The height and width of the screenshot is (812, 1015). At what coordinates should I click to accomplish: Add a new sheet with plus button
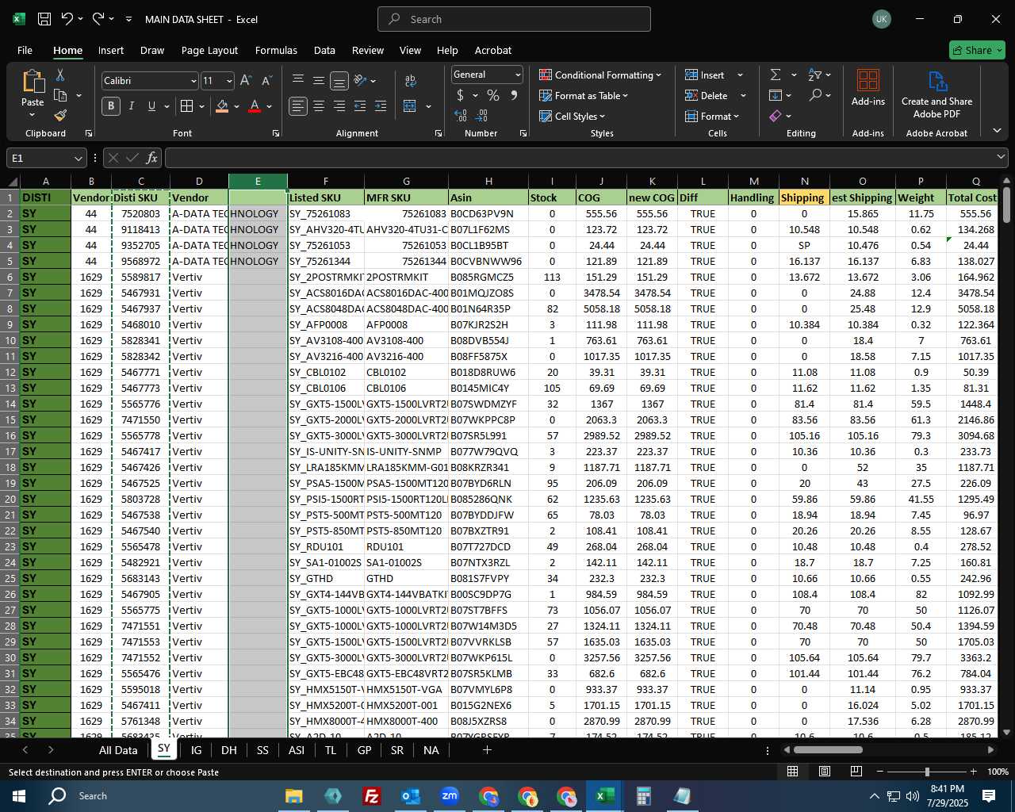pyautogui.click(x=487, y=750)
